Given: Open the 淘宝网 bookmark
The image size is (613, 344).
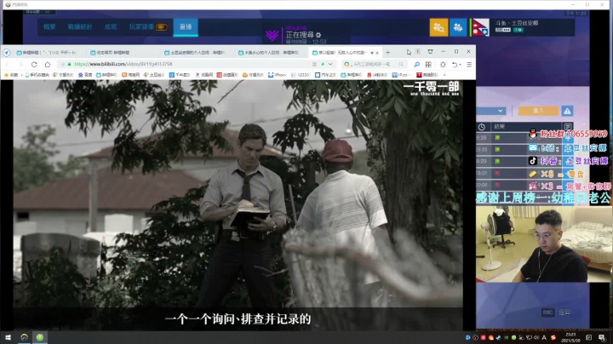Looking at the screenshot, I should click(131, 75).
